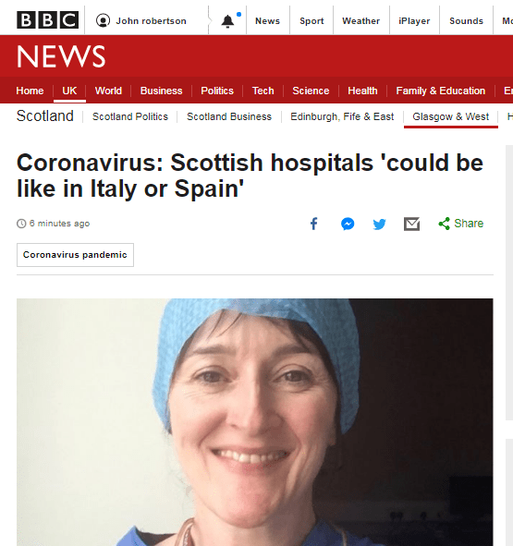Switch to the Health tab
The height and width of the screenshot is (546, 513).
(362, 91)
